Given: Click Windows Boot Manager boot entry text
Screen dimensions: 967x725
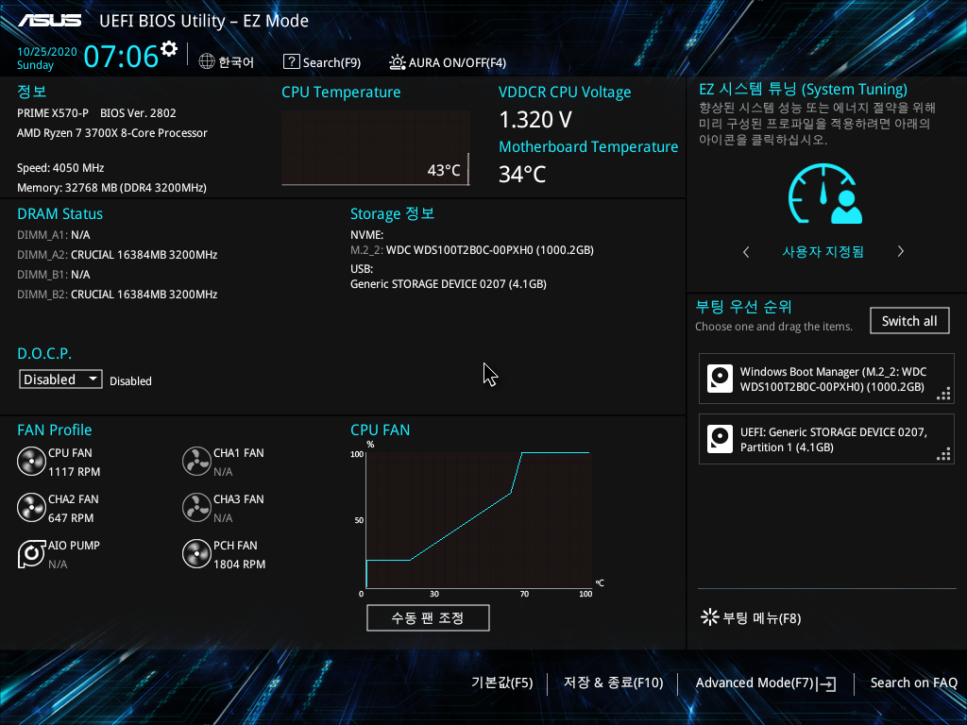Looking at the screenshot, I should [833, 379].
